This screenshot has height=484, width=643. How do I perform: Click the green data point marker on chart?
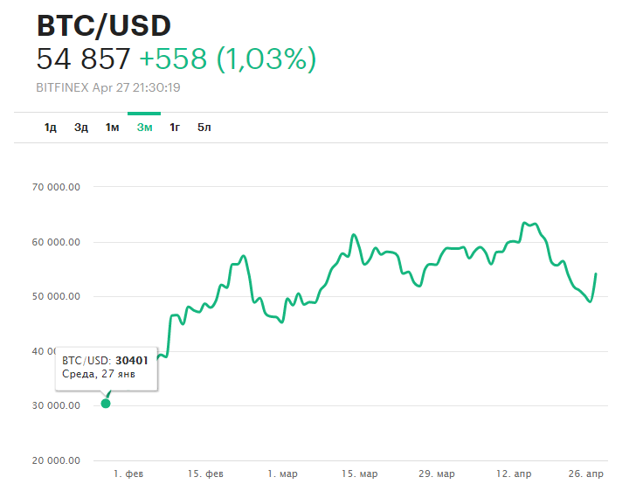point(106,403)
